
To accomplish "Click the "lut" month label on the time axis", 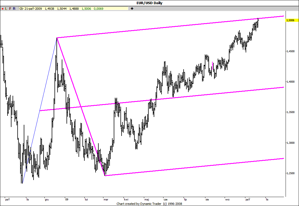I will 86,200.
